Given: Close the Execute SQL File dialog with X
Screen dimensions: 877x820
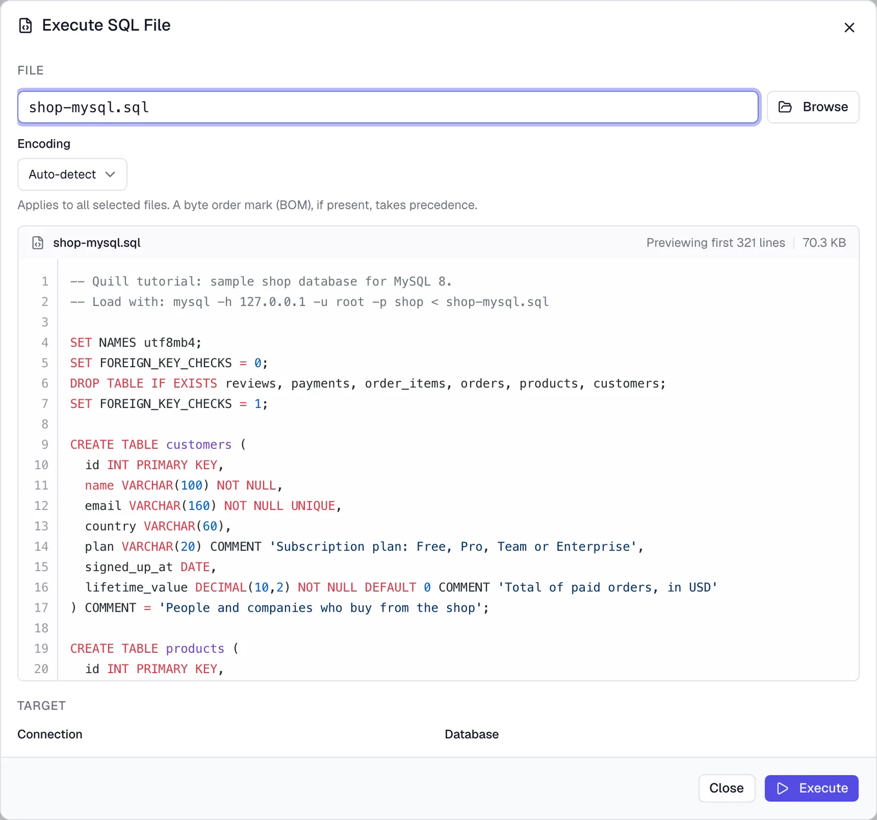Looking at the screenshot, I should point(849,27).
